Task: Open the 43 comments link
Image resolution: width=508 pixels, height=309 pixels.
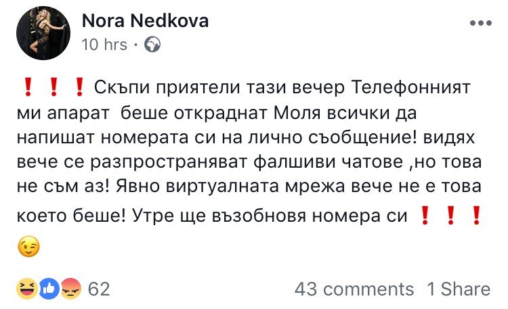Action: pos(354,289)
